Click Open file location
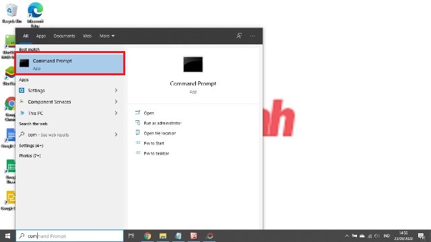The image size is (431, 242). tap(160, 133)
